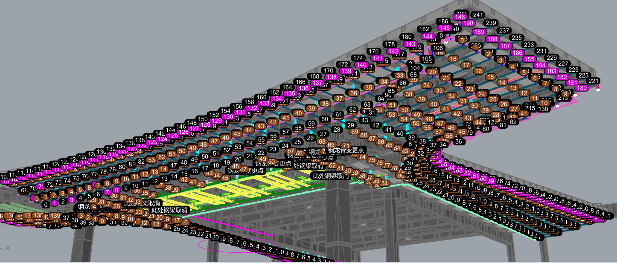Click the magenta tag numbered 146
Screen dimensions: 617x263
coord(460,17)
